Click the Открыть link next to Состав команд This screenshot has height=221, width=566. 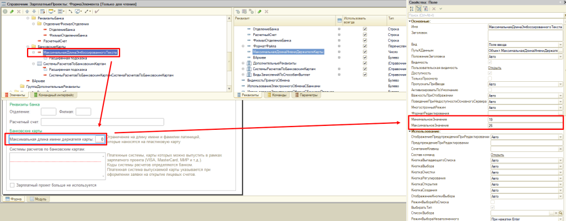(x=495, y=154)
